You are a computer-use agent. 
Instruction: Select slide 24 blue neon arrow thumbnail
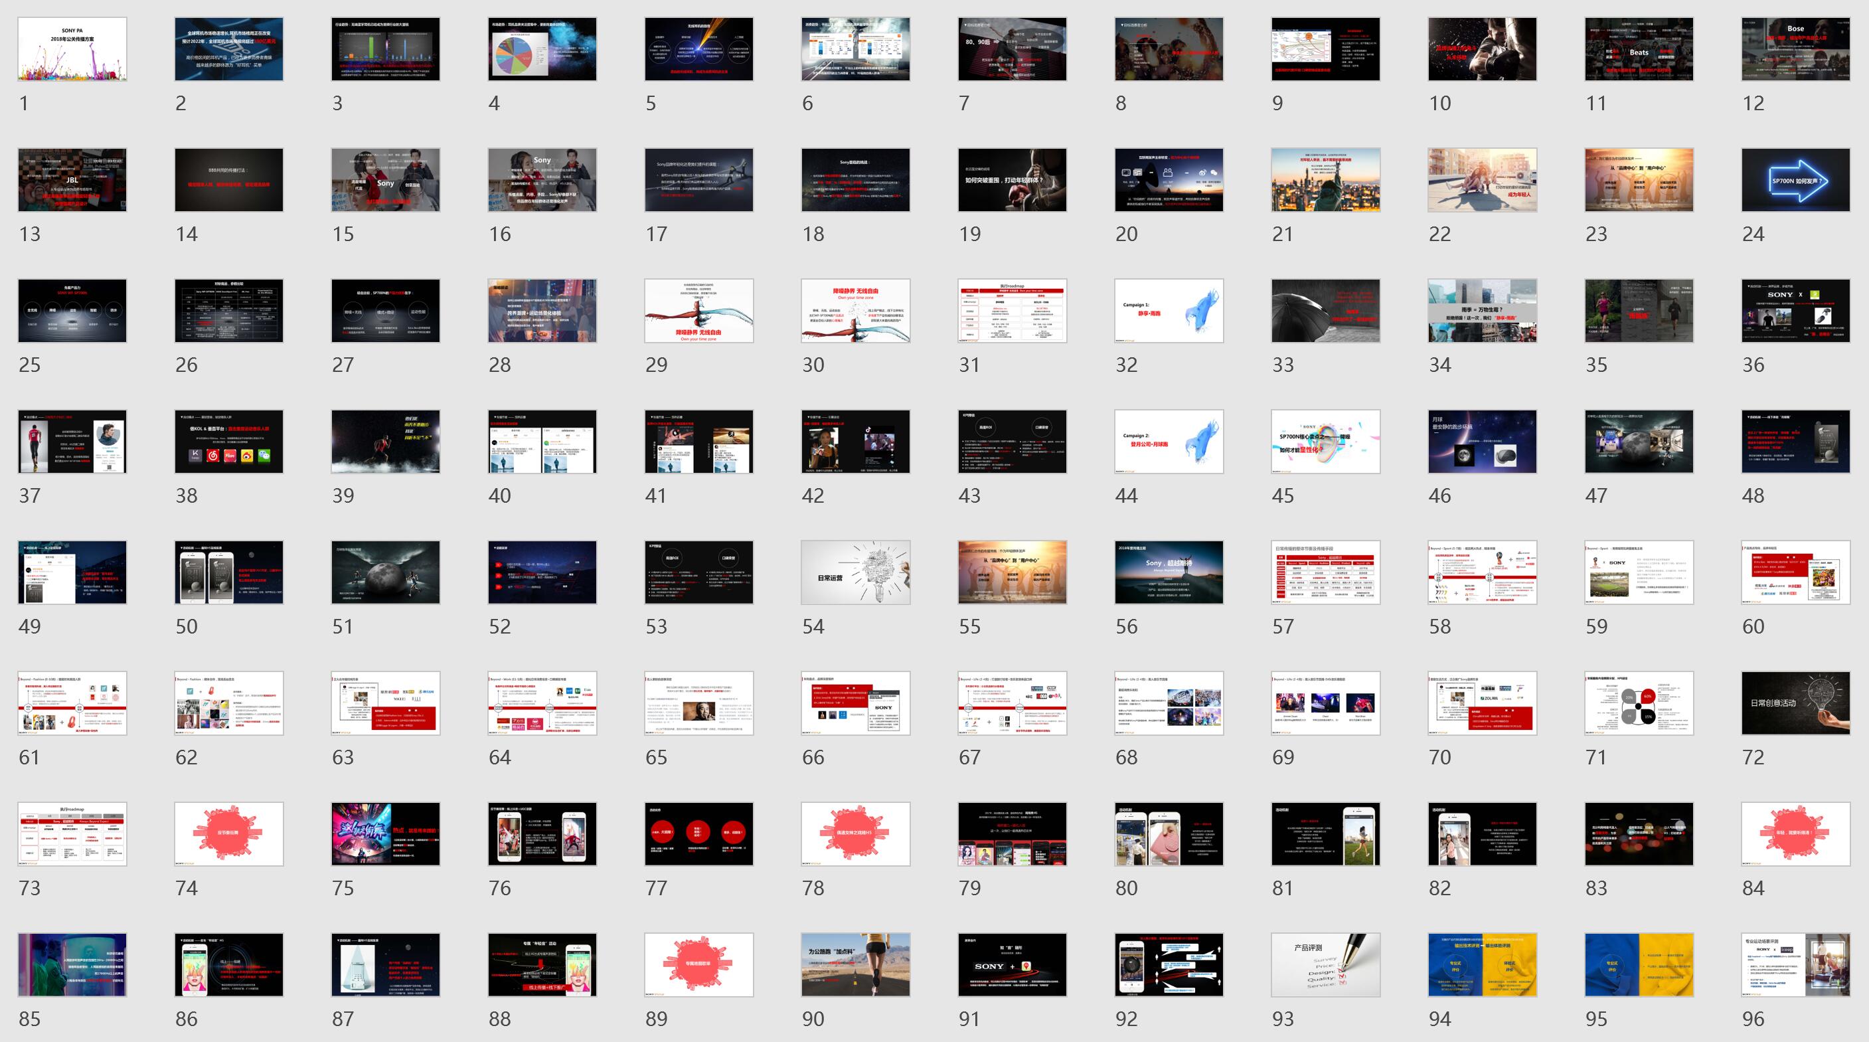pos(1797,180)
